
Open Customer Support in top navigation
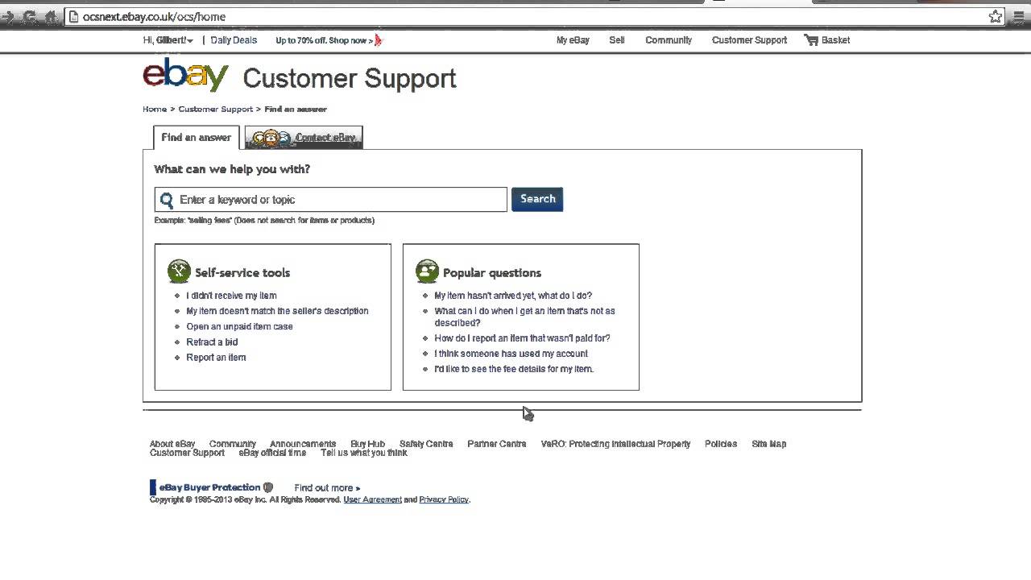coord(749,40)
